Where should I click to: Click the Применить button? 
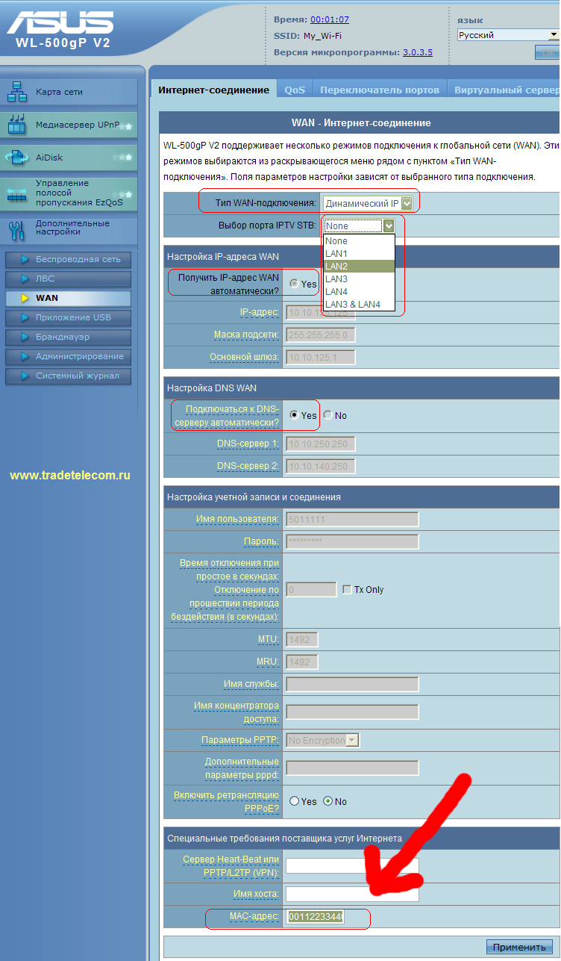coord(519,947)
